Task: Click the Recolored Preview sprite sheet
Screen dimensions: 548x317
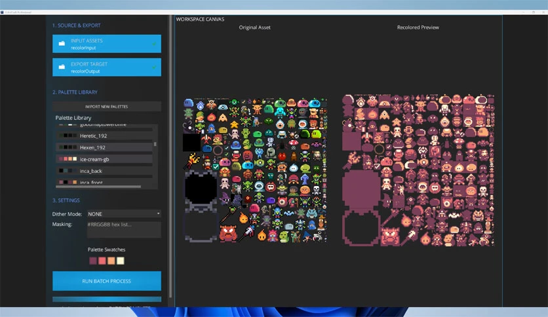Action: click(418, 170)
